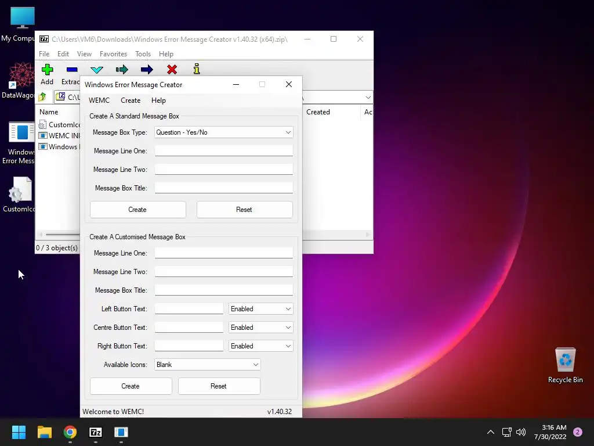Open the clock and date panel
The height and width of the screenshot is (446, 594).
click(x=550, y=432)
